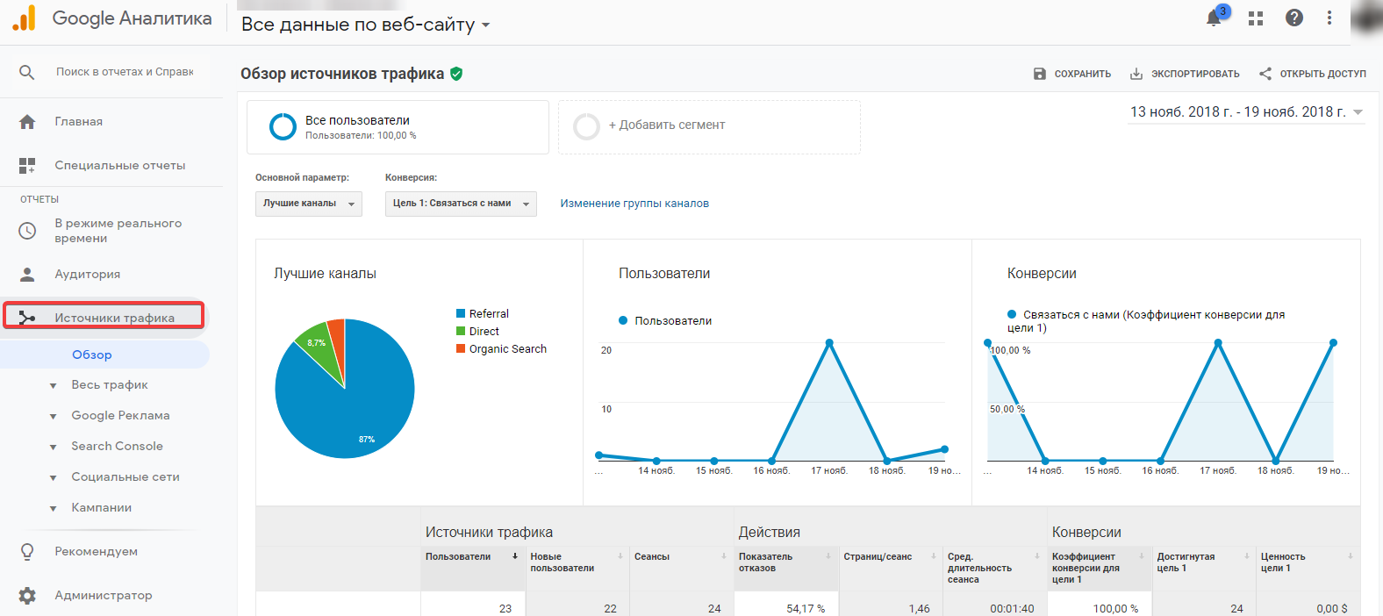This screenshot has height=616, width=1383.
Task: Open the Лучшие каналы dropdown
Action: click(309, 204)
